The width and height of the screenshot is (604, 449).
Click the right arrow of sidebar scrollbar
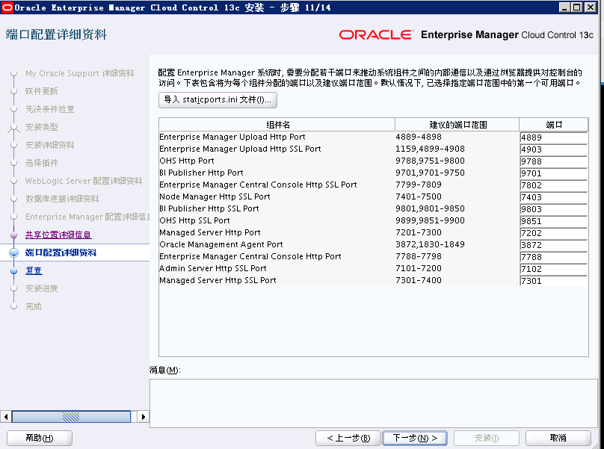coord(144,417)
